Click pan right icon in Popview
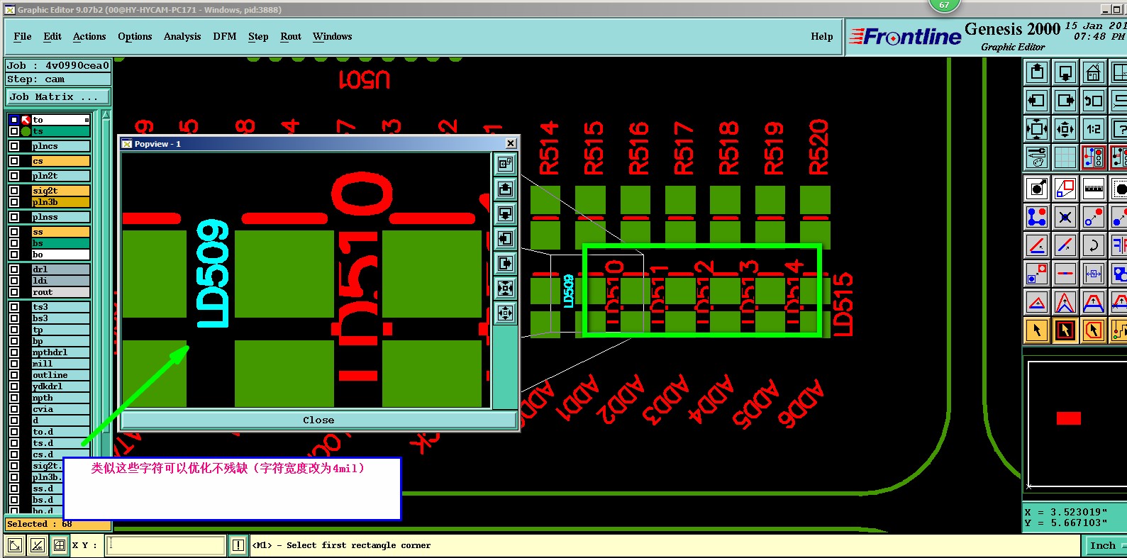This screenshot has height=558, width=1127. click(x=505, y=263)
